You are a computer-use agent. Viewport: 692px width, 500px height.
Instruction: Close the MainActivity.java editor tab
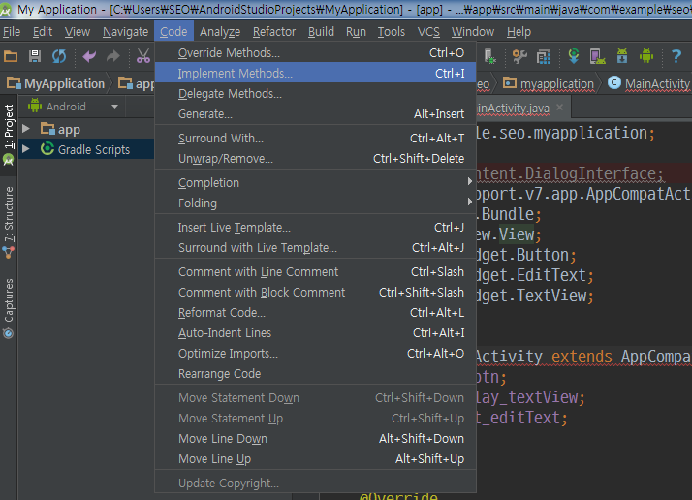click(559, 107)
